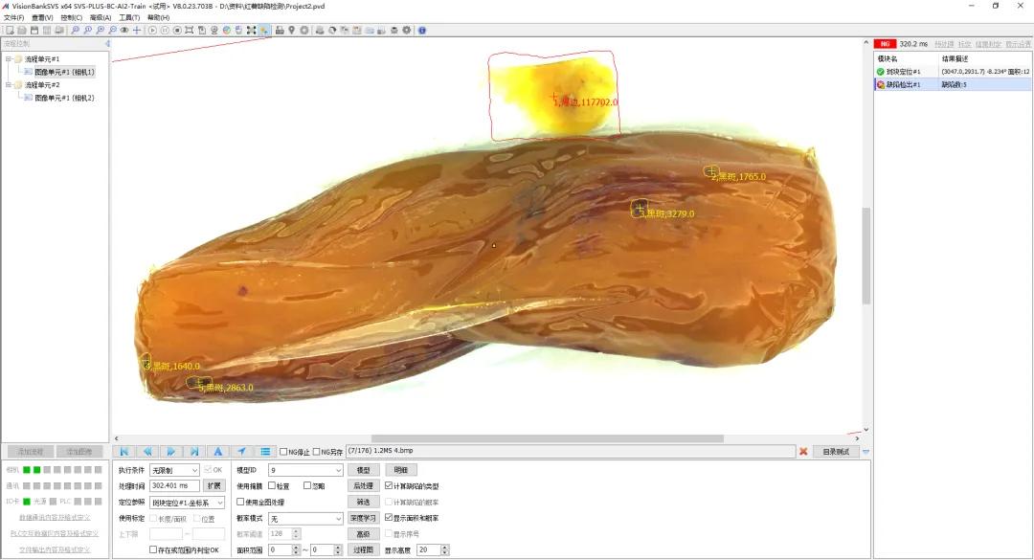Click the 后处理 button

tap(364, 486)
